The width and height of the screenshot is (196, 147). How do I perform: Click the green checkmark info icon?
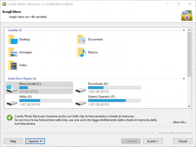click(x=10, y=118)
